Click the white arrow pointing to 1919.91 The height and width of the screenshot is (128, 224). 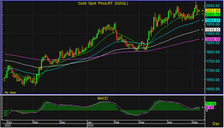click(x=203, y=30)
